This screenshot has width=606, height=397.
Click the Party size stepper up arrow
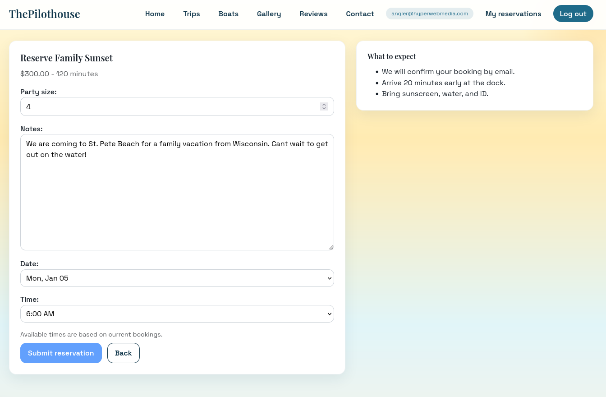tap(324, 104)
